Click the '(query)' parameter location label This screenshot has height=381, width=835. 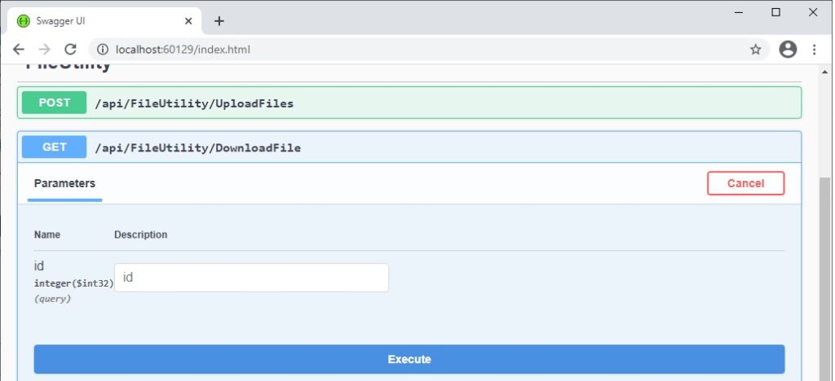pos(52,299)
